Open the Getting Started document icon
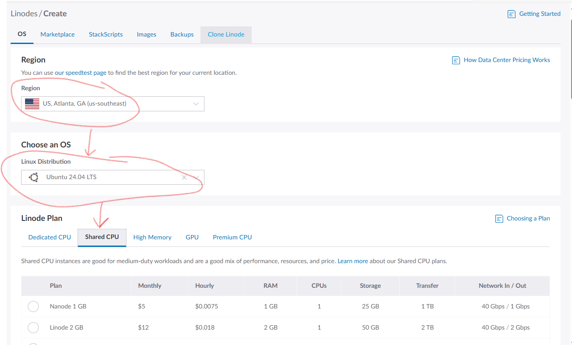The height and width of the screenshot is (345, 572). (512, 14)
